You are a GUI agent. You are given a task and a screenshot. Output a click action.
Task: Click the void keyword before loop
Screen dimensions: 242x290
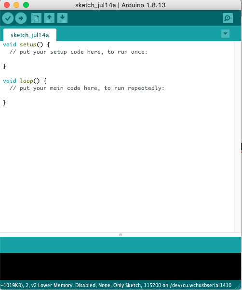pos(10,81)
